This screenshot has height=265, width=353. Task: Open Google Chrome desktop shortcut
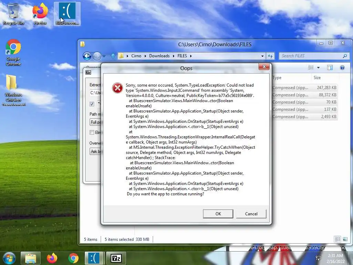point(13,52)
